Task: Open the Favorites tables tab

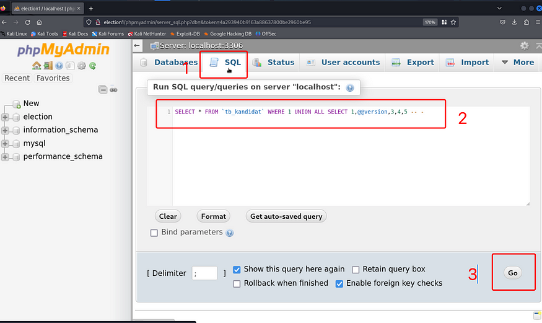Action: click(53, 78)
